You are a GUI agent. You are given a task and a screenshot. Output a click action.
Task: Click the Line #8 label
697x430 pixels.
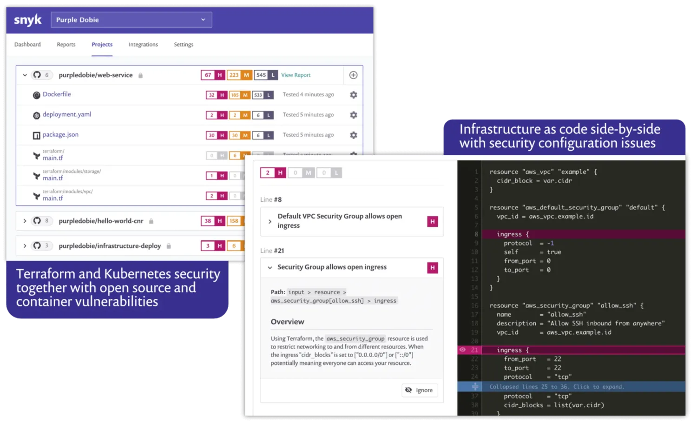coord(271,199)
